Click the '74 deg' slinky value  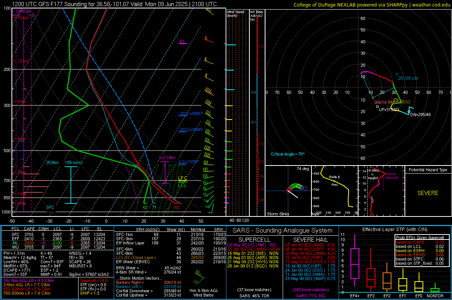[303, 169]
